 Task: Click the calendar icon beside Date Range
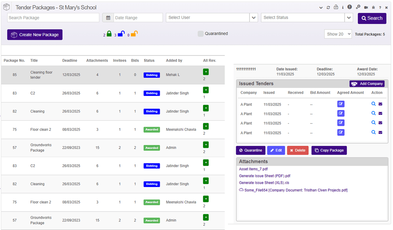(x=108, y=18)
